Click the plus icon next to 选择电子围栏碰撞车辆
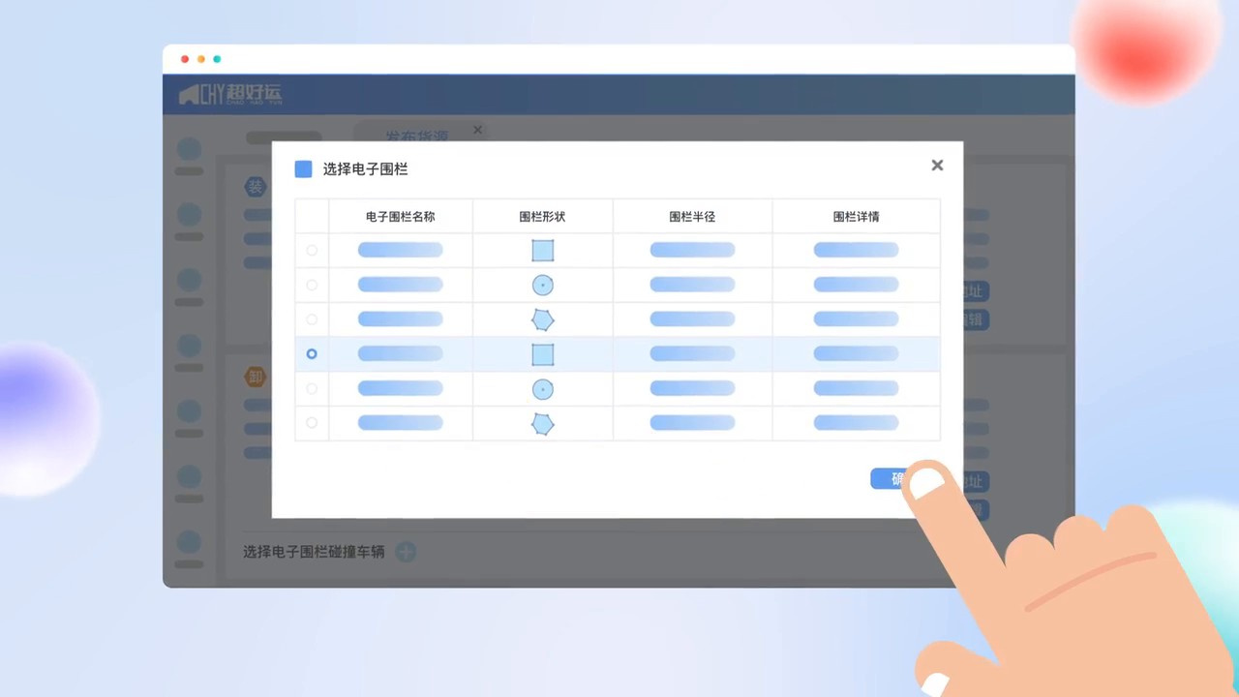Viewport: 1239px width, 697px height. (x=407, y=552)
